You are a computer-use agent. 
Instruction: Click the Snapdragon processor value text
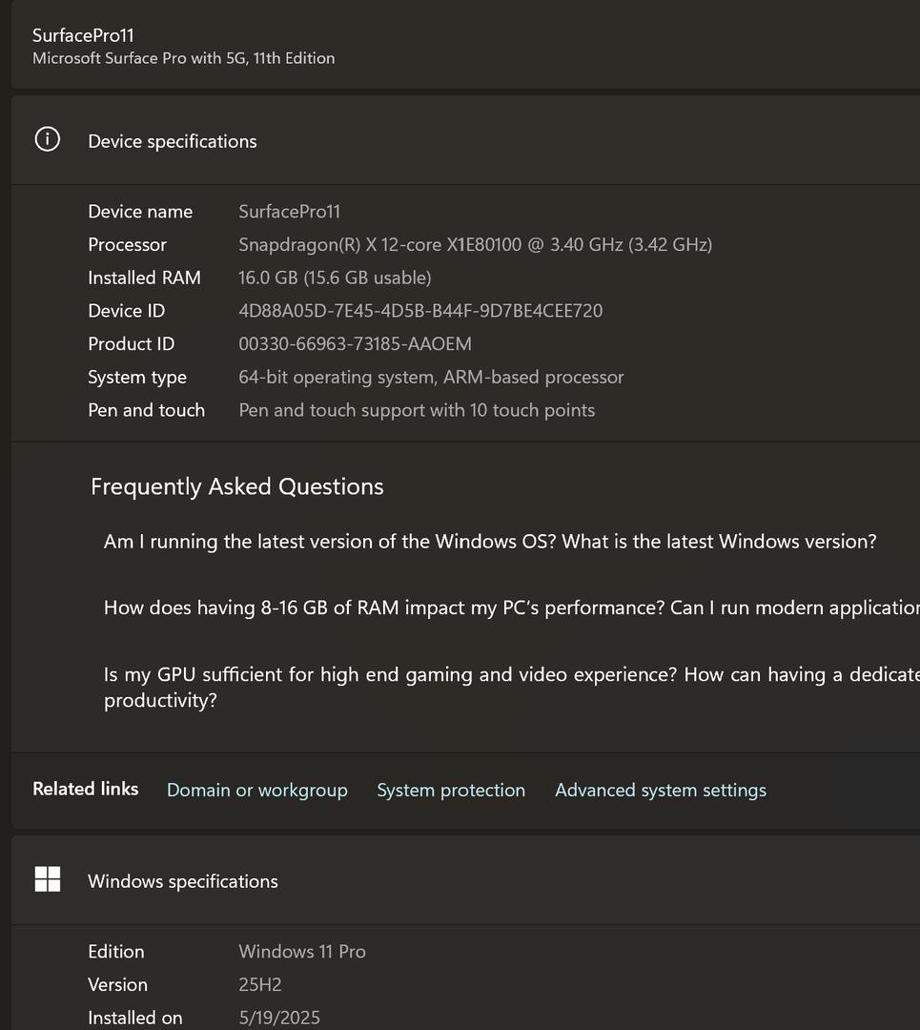pos(475,245)
